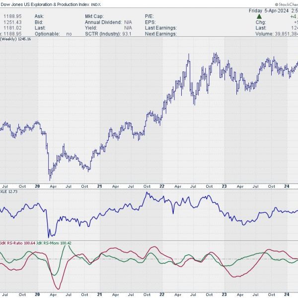The height and width of the screenshot is (298, 298).
Task: Click the 'JdK RS-Mom 100.42' legend
Action: [x=54, y=243]
